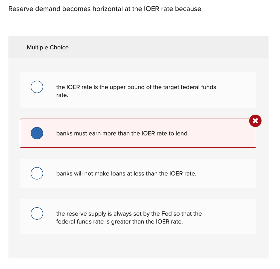This screenshot has height=269, width=280.
Task: Select the radio button beside 'banks will not make loans'
Action: pyautogui.click(x=37, y=173)
